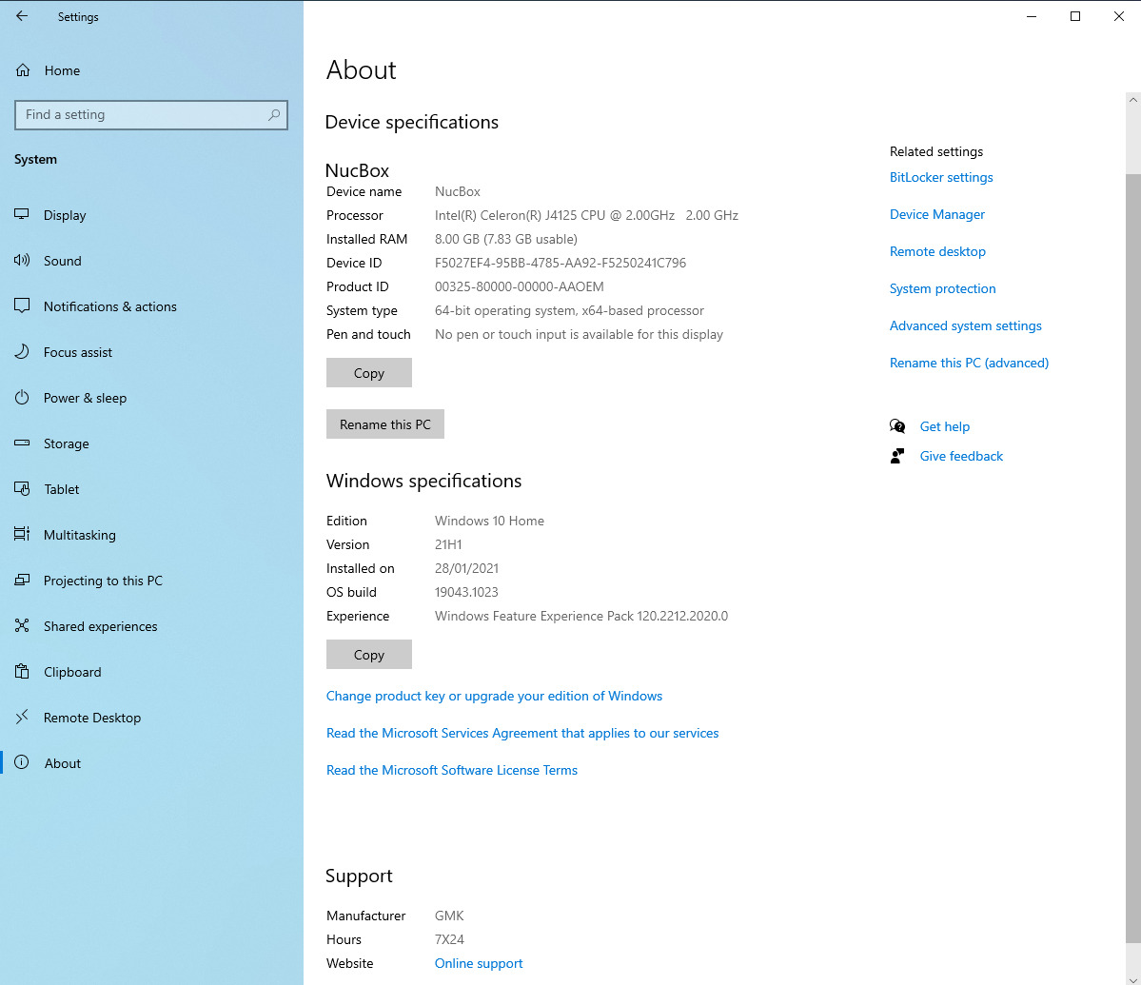Screen dimensions: 1141x985
Task: Click the scrollbar down arrow
Action: (x=1133, y=978)
